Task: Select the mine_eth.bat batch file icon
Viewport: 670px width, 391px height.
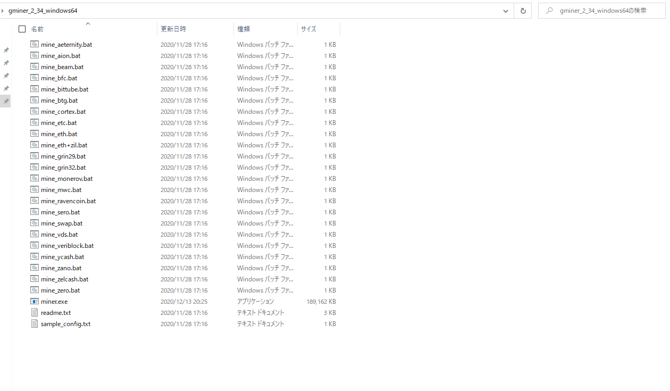Action: point(35,134)
